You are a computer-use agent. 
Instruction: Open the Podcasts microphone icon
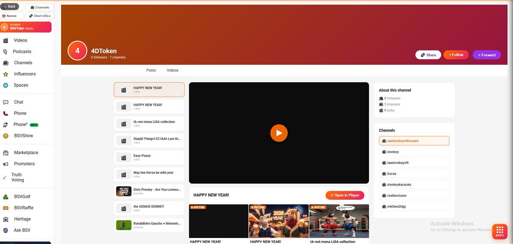5,52
